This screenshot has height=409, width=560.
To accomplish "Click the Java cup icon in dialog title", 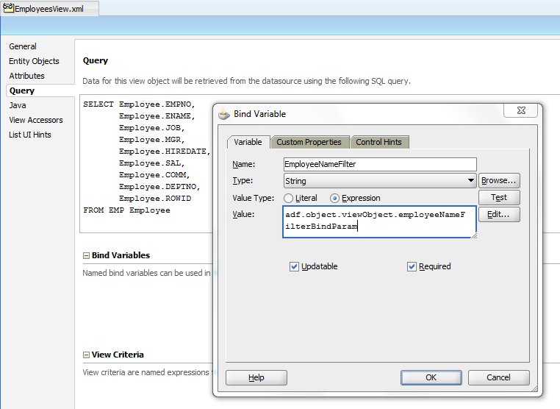I will click(x=224, y=114).
